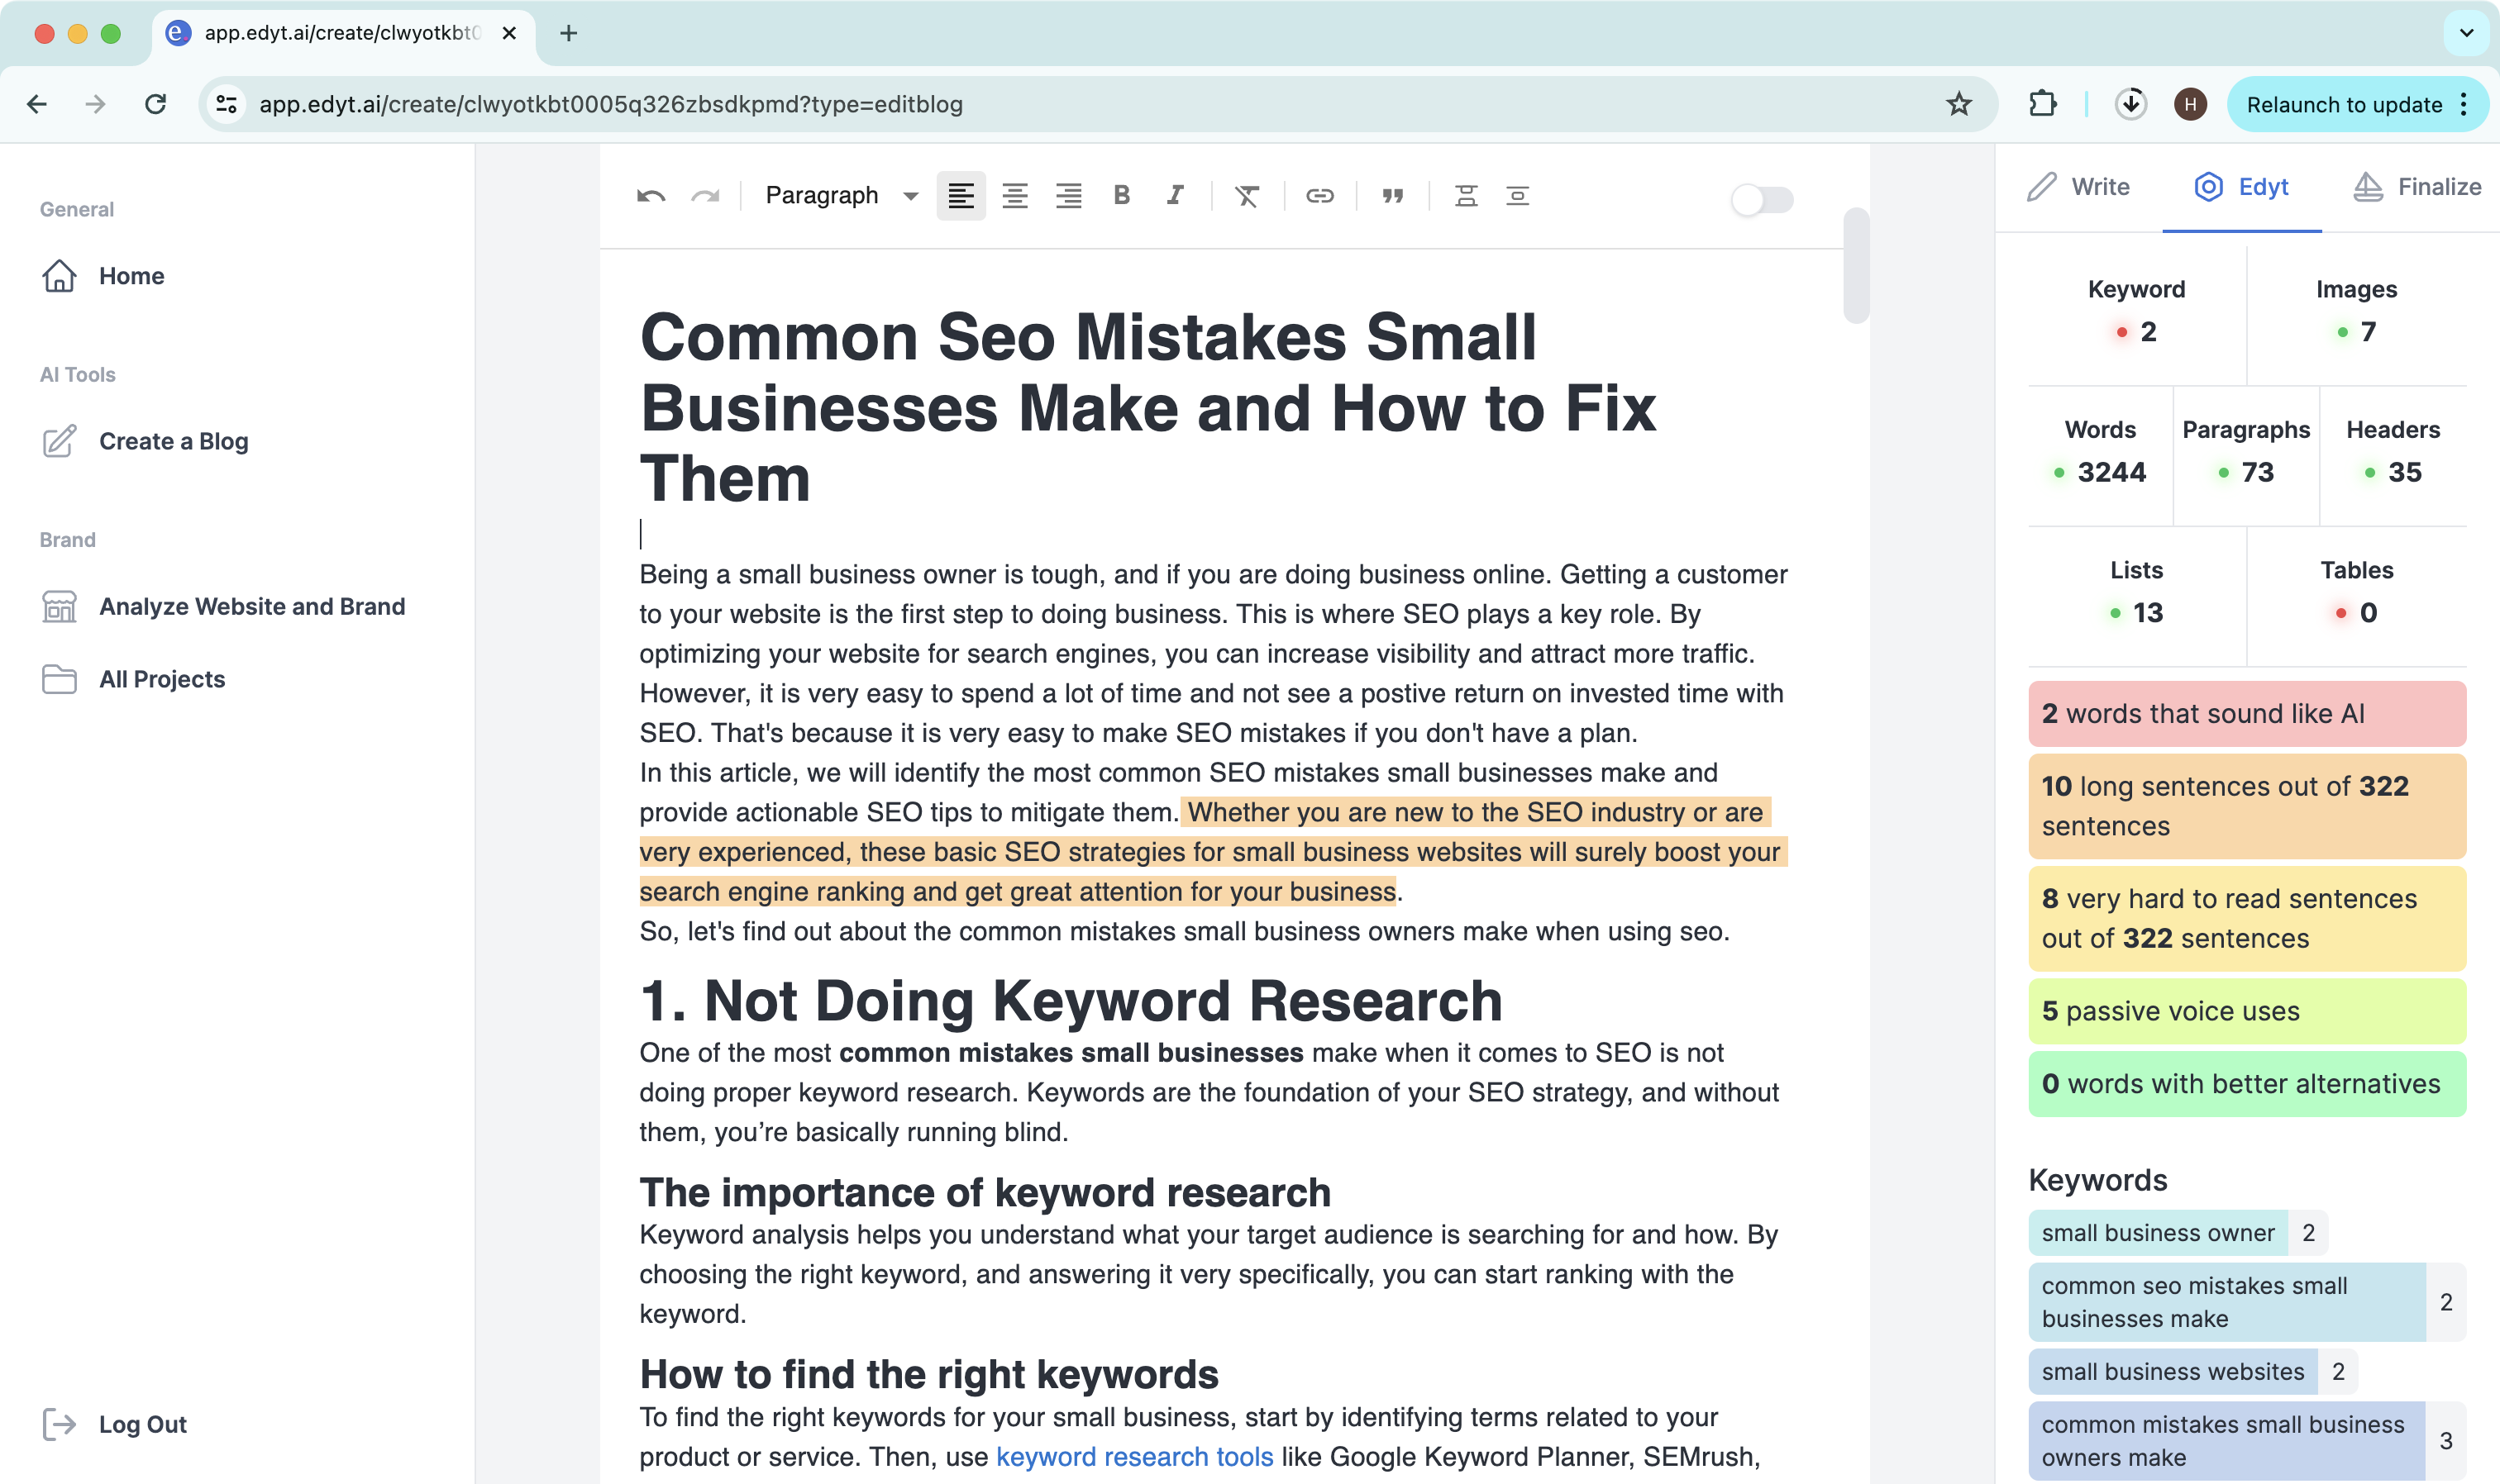Insert a block quote
This screenshot has height=1484, width=2500.
click(1392, 196)
